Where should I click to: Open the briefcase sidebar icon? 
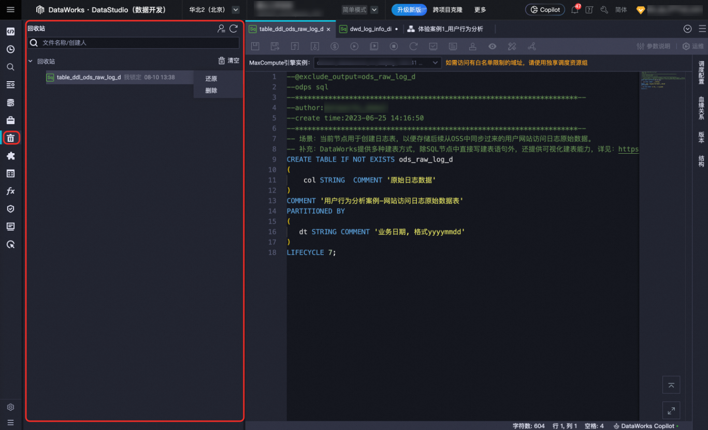click(x=10, y=121)
